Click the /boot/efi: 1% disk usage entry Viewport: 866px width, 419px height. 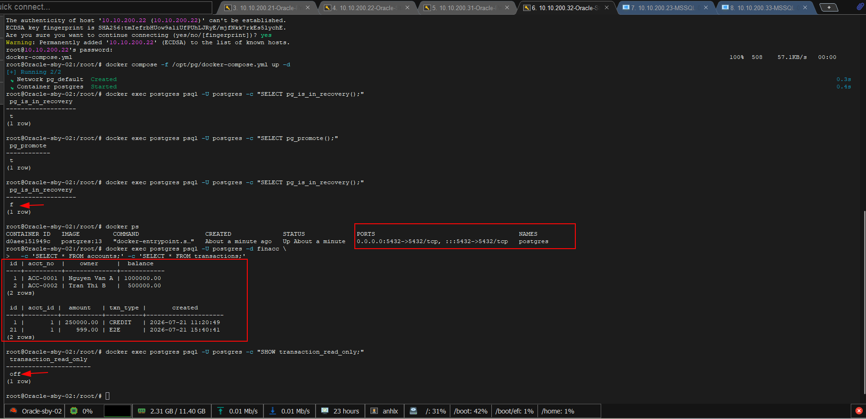click(514, 411)
